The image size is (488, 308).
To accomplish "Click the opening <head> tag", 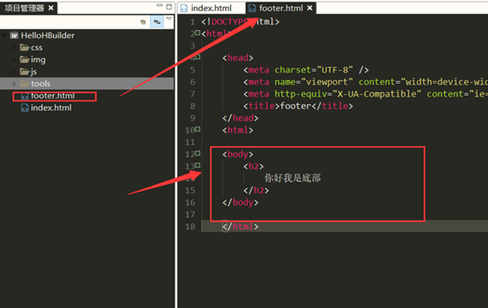I will click(x=237, y=58).
